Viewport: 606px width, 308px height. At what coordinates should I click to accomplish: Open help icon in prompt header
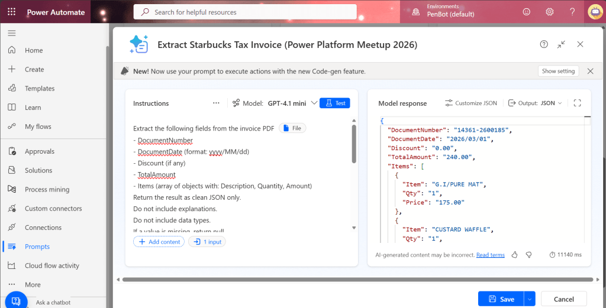[x=544, y=44]
